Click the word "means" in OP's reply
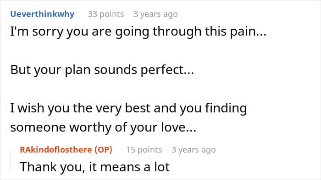Viewport: 321px width, 180px height. click(120, 167)
